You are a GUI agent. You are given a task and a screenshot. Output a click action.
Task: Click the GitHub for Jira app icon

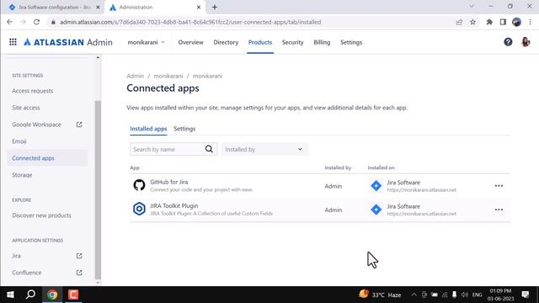click(x=139, y=185)
